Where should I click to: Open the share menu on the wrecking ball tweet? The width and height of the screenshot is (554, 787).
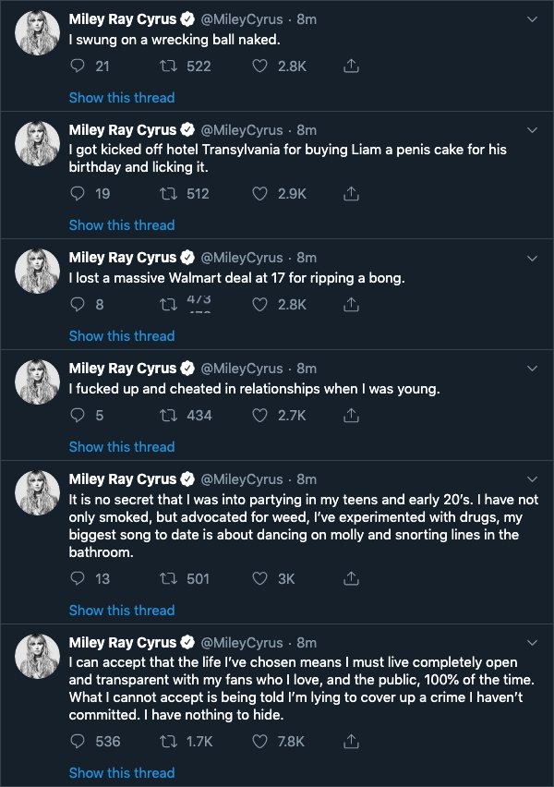pos(350,66)
